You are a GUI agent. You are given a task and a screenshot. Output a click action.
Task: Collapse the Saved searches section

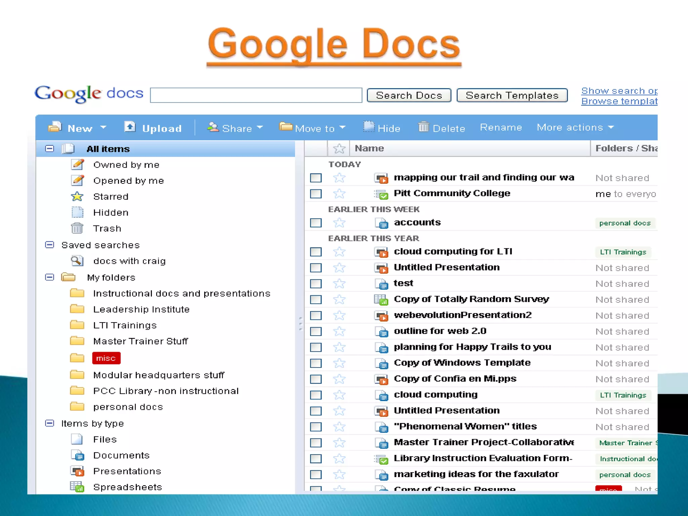point(49,245)
